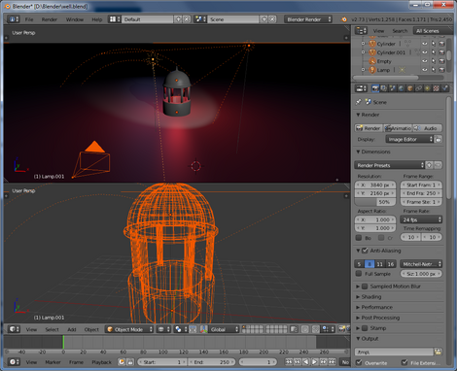
Task: Delete the Default screen layout
Action: (x=187, y=19)
